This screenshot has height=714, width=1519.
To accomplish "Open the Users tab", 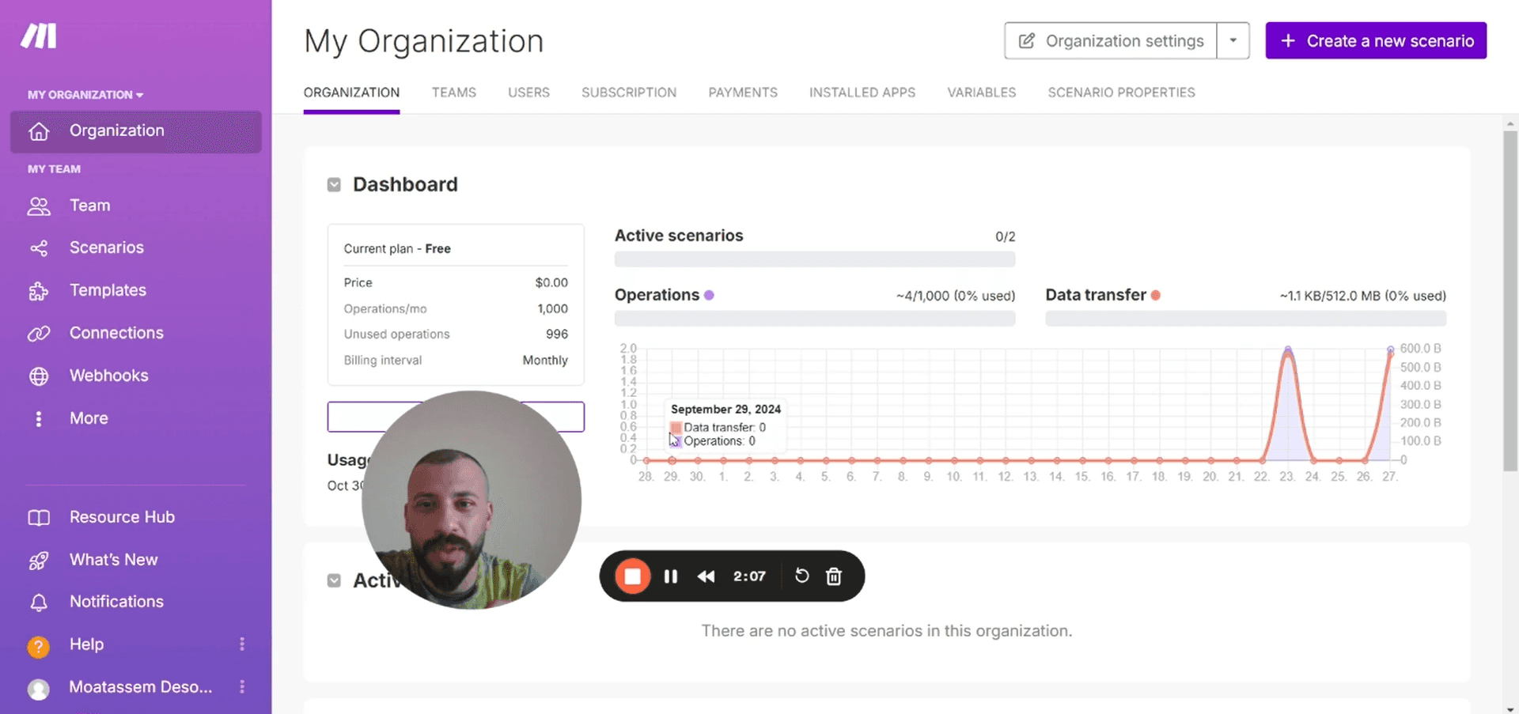I will click(x=528, y=93).
